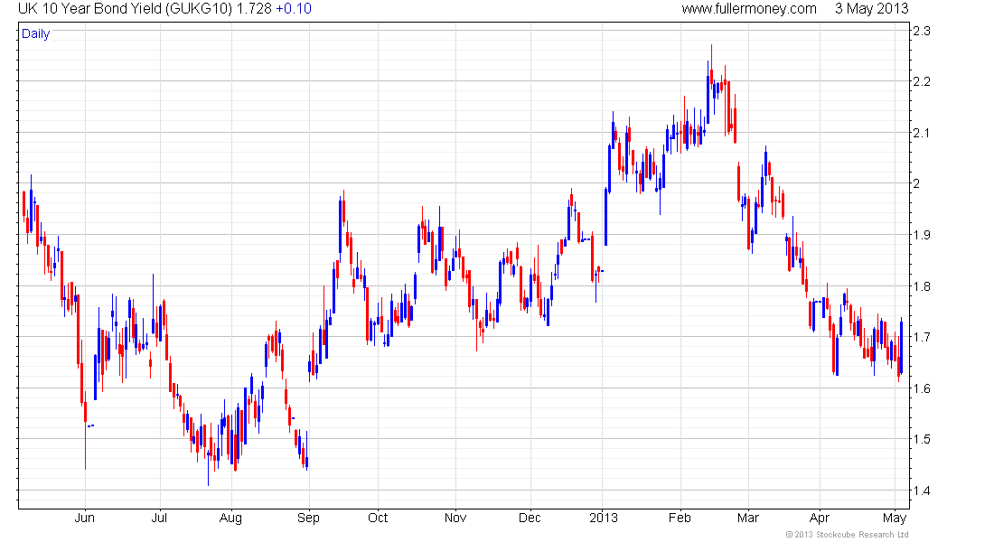Click the 2013 x-axis label

pyautogui.click(x=604, y=518)
